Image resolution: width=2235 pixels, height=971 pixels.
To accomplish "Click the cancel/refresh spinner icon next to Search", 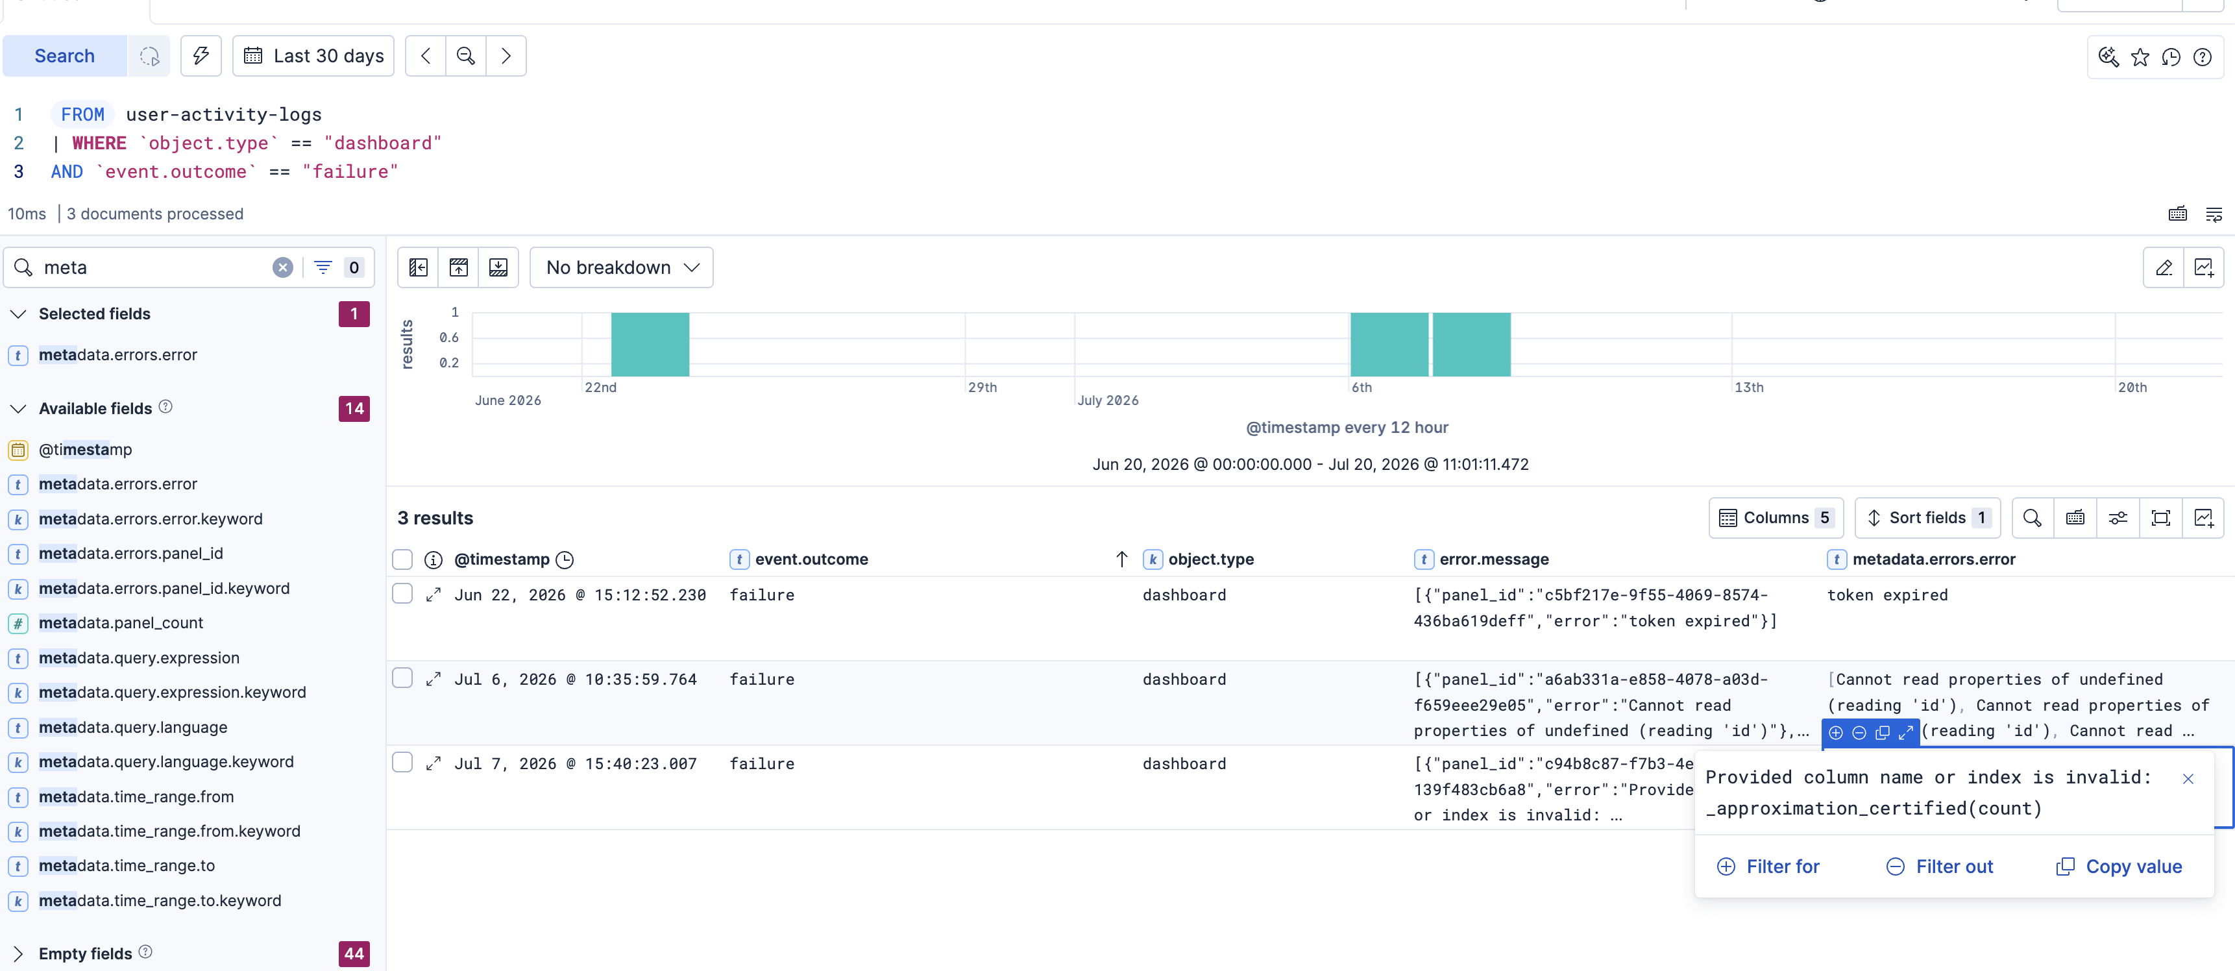I will pos(149,56).
